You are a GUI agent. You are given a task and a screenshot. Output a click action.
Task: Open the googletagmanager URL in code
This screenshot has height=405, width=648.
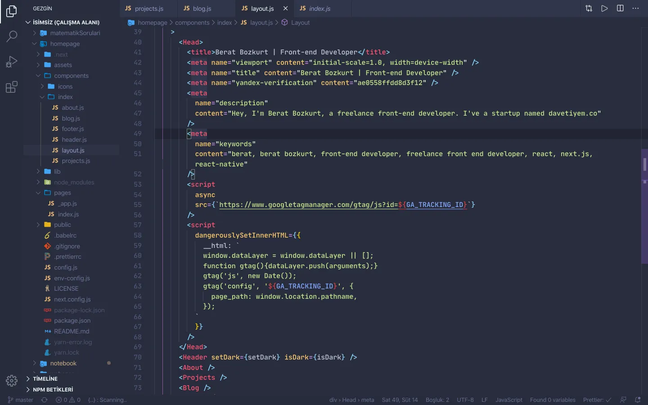pos(343,205)
